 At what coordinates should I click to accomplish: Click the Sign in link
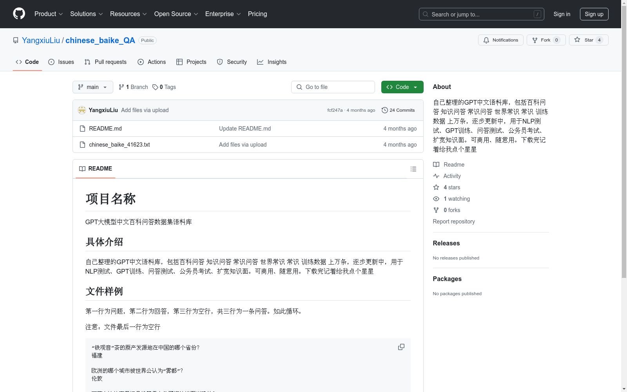tap(562, 14)
